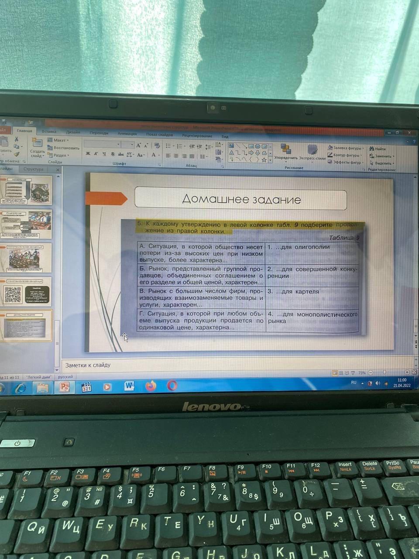Screen dimensions: 419x559
Task: Click the Cut scissors icon
Action: (x=17, y=139)
